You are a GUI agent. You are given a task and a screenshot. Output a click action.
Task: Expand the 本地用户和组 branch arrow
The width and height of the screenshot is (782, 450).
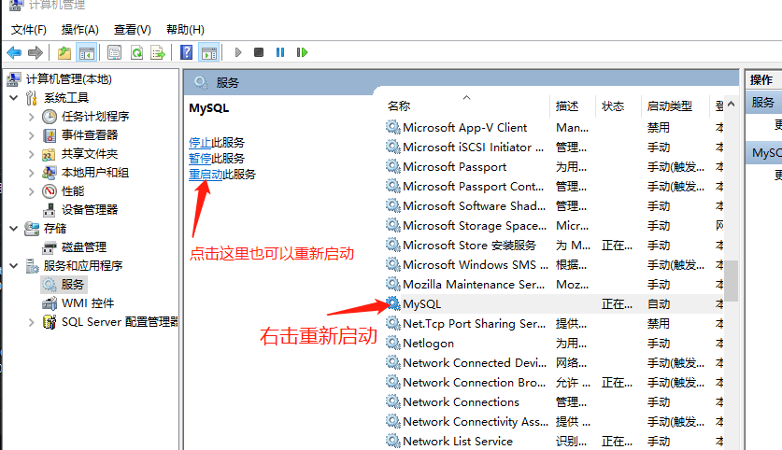[31, 173]
